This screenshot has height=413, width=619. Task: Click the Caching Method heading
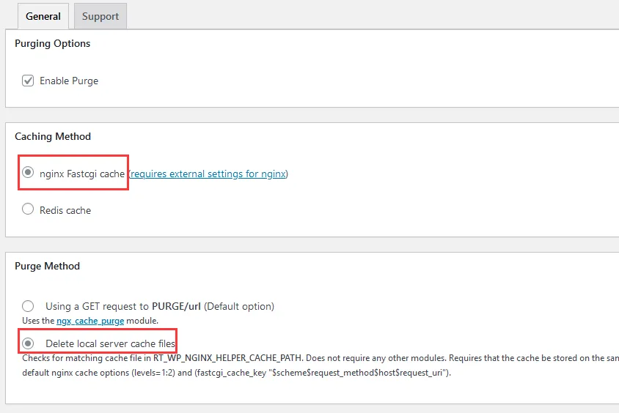coord(53,136)
